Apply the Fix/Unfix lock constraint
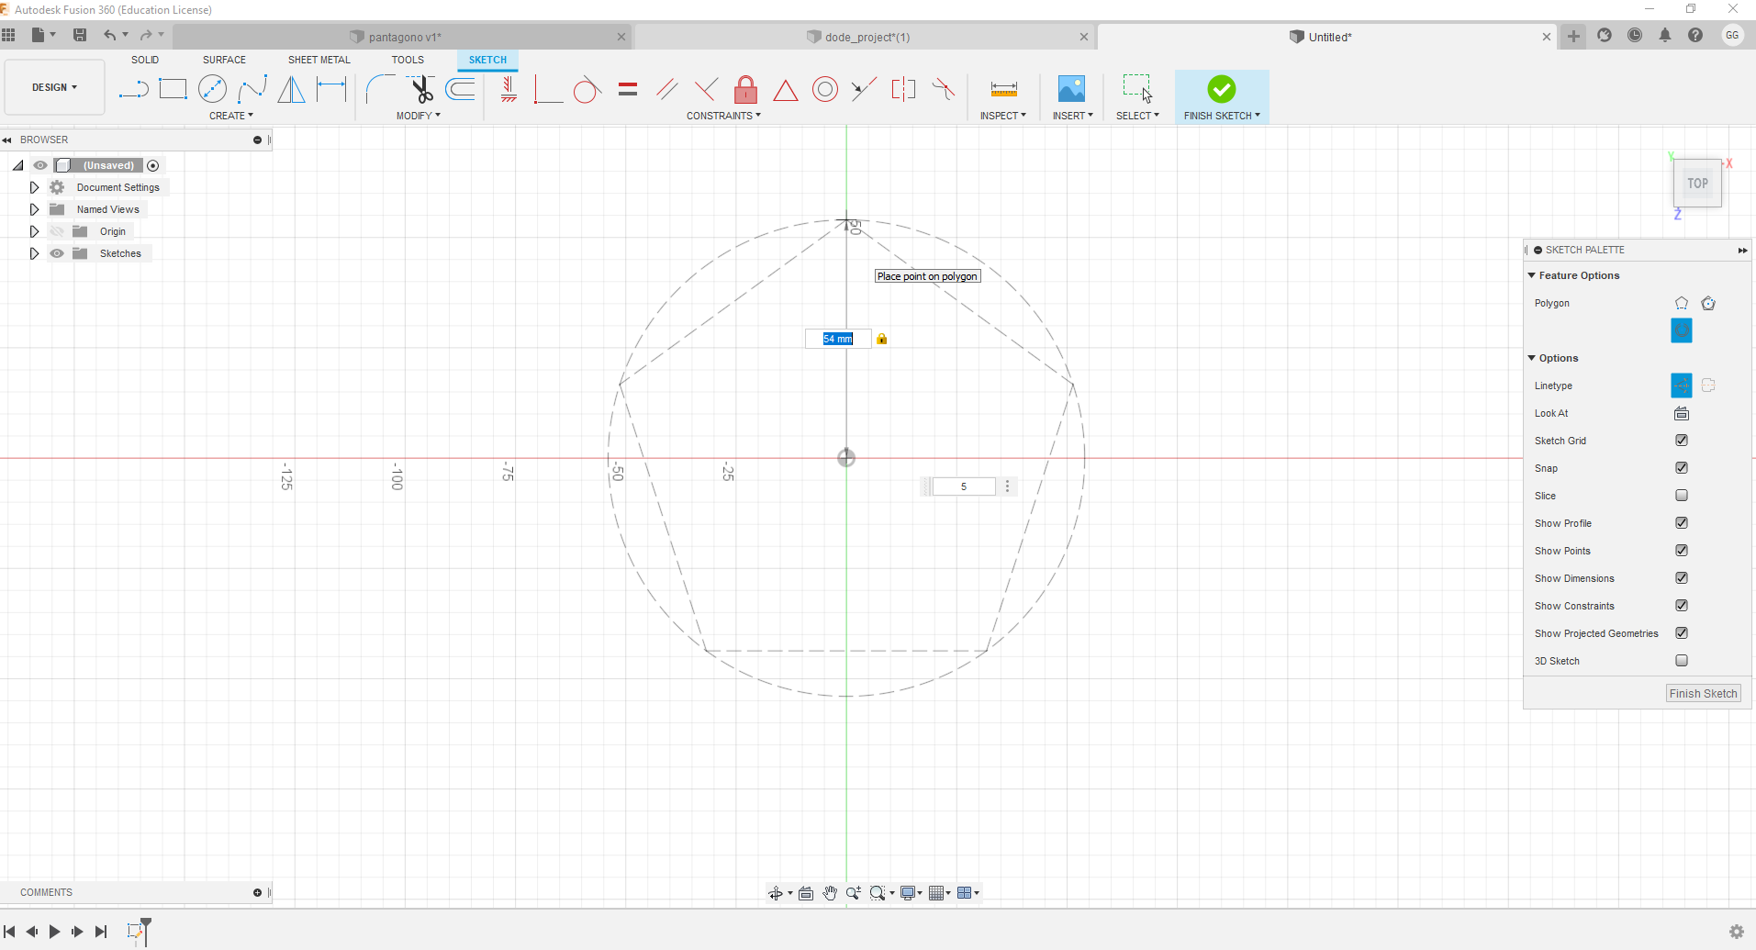This screenshot has height=950, width=1756. coord(745,89)
